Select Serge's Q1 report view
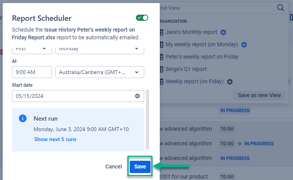Screen dimensions: 293x180 coord(186,69)
